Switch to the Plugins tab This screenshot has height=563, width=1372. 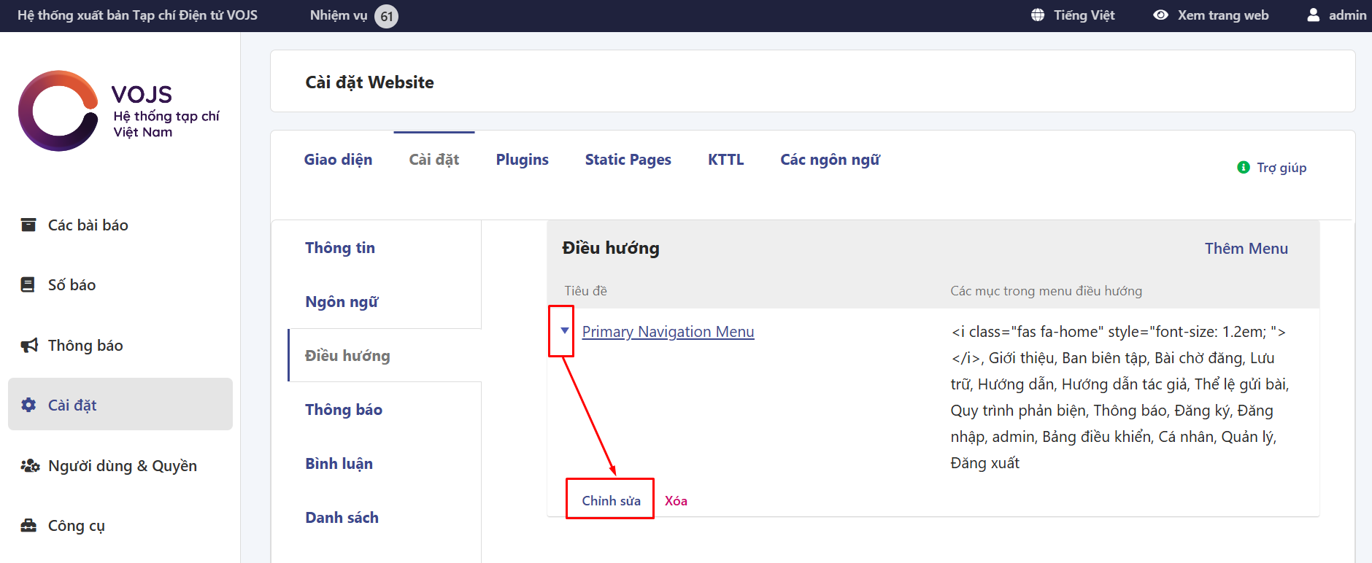coord(522,160)
